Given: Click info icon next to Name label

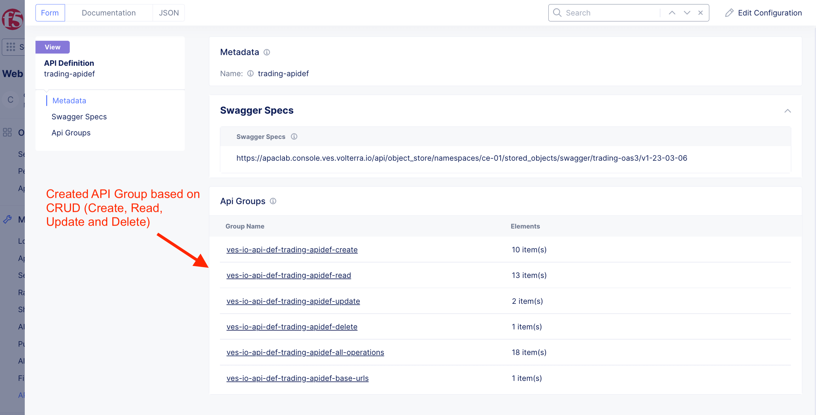Looking at the screenshot, I should (x=250, y=74).
